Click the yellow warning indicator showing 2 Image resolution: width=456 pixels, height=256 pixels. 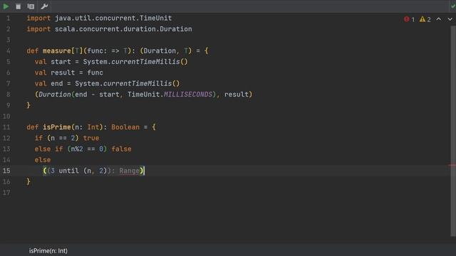[425, 19]
